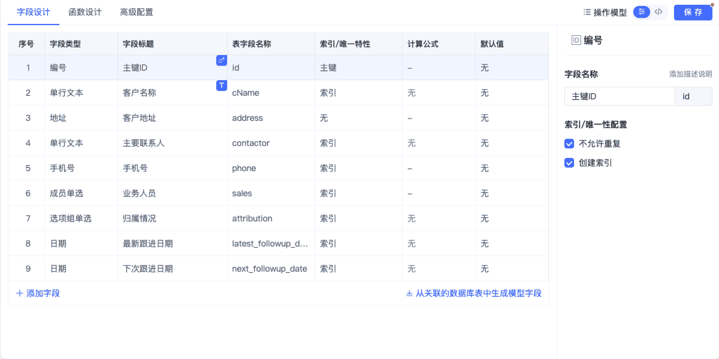Click the 默认值 column header
719x359 pixels.
point(512,44)
